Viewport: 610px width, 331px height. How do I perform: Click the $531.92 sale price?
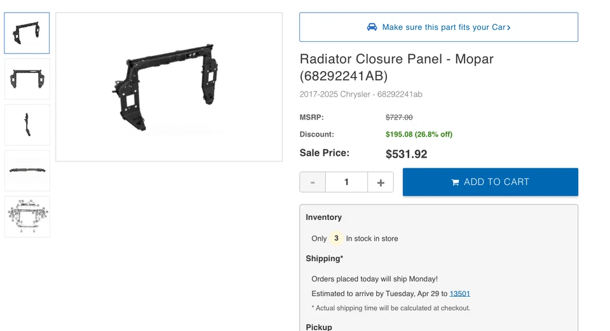point(406,154)
